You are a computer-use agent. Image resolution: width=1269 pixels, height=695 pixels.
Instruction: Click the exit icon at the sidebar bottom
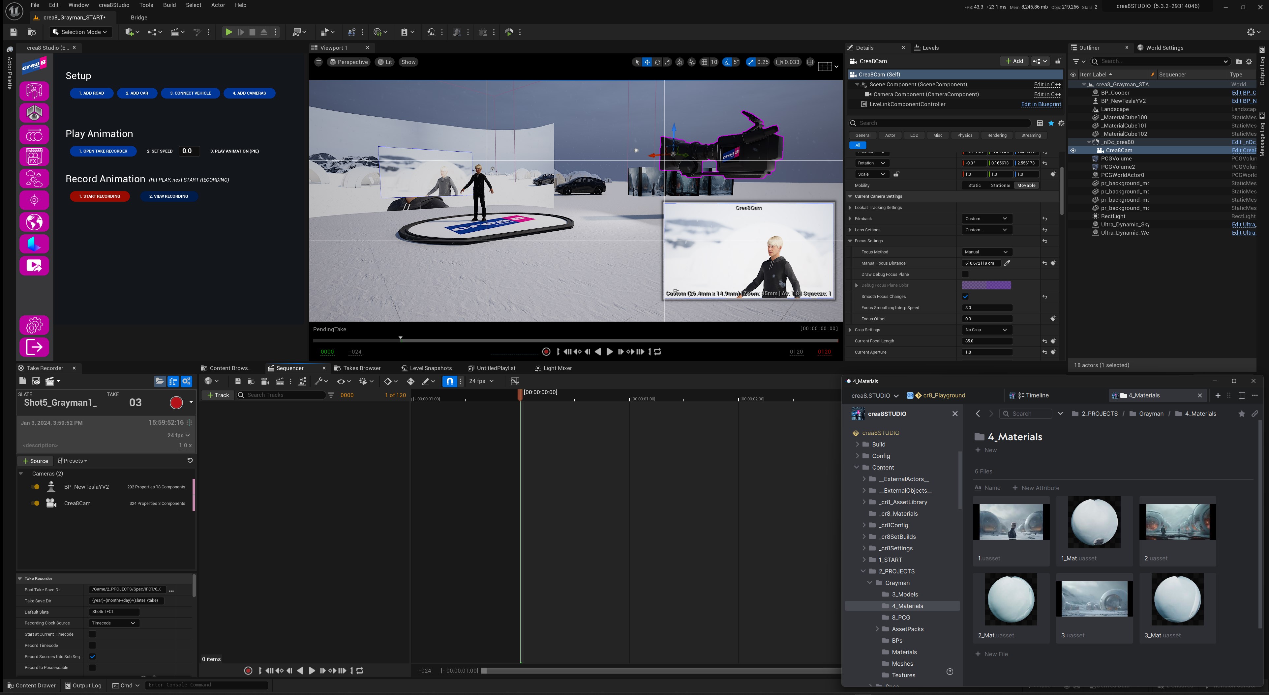pyautogui.click(x=34, y=347)
